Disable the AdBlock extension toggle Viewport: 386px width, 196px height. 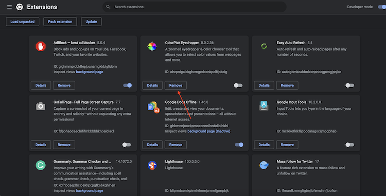click(x=128, y=85)
